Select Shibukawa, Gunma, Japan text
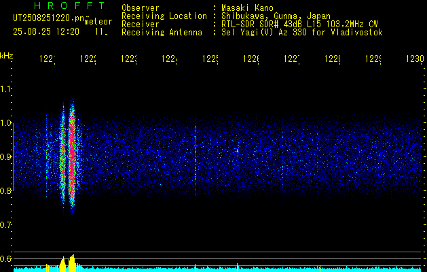The image size is (427, 272). pyautogui.click(x=276, y=16)
